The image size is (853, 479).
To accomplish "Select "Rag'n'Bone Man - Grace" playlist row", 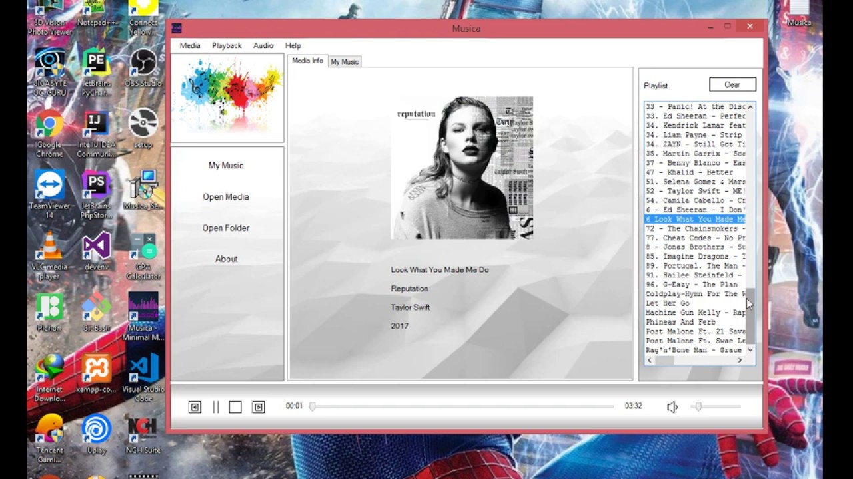I will (x=695, y=350).
